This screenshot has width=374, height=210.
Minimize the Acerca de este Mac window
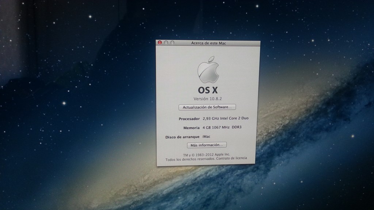(166, 43)
